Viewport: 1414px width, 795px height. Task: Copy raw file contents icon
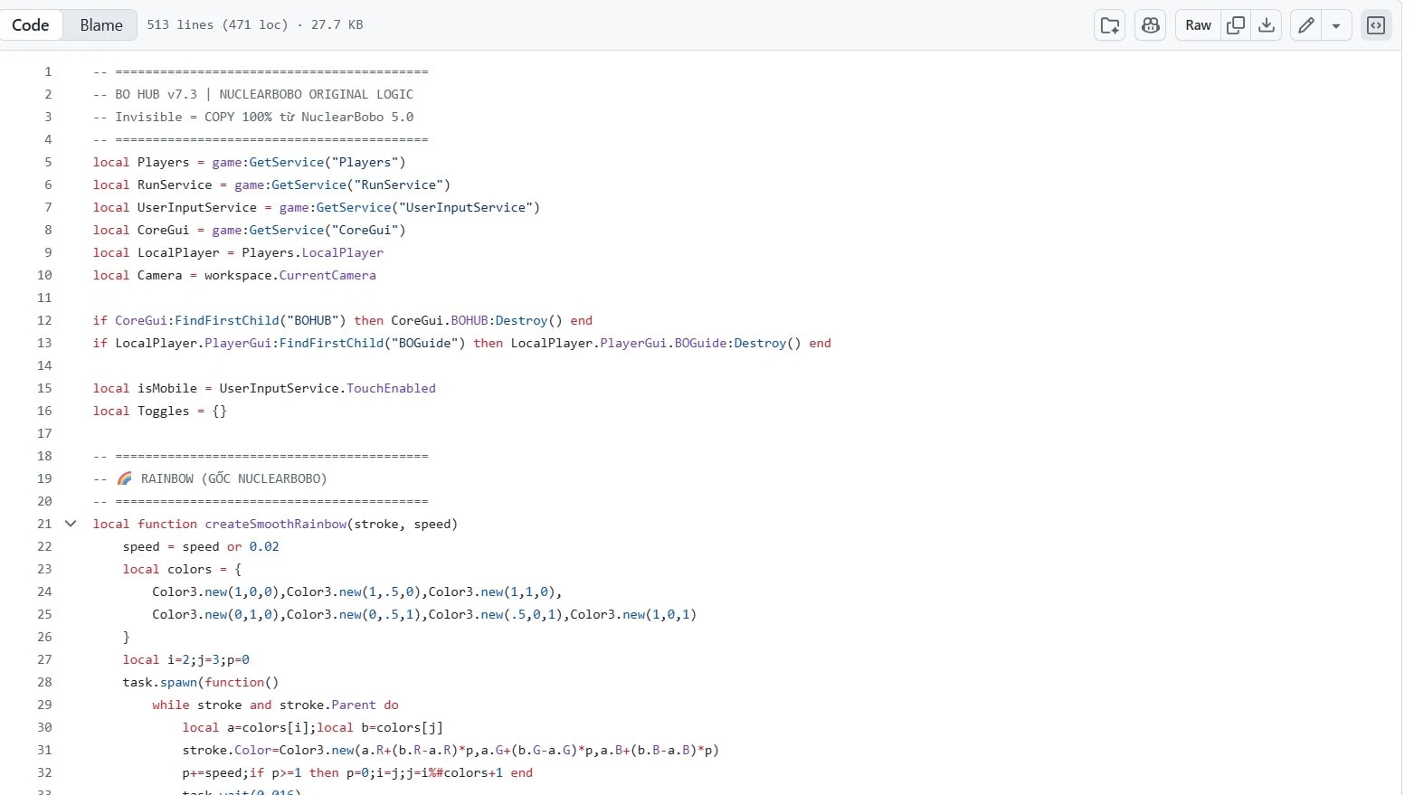[x=1235, y=25]
